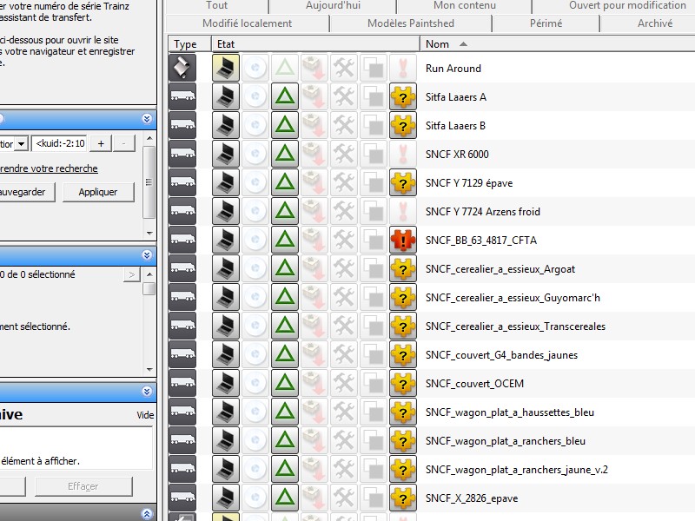This screenshot has width=695, height=521.
Task: Switch to the Tout tab
Action: (216, 6)
